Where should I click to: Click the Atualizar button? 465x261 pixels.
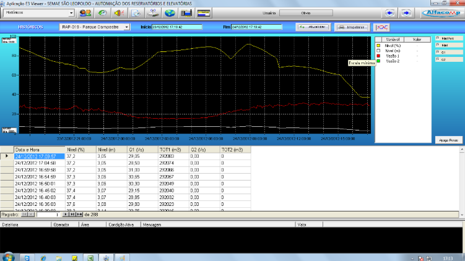pyautogui.click(x=313, y=27)
